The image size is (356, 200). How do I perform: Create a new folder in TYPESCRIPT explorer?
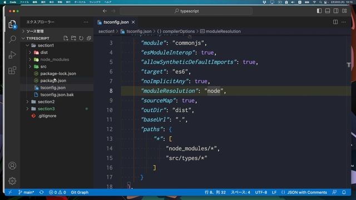[73, 38]
